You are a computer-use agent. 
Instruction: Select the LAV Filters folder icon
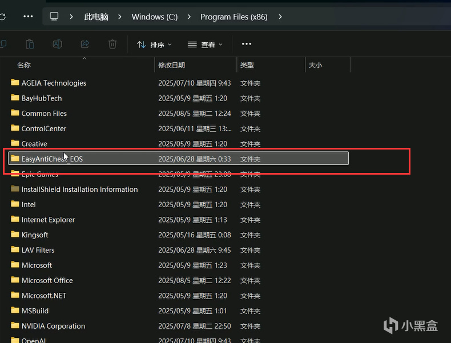coord(15,249)
